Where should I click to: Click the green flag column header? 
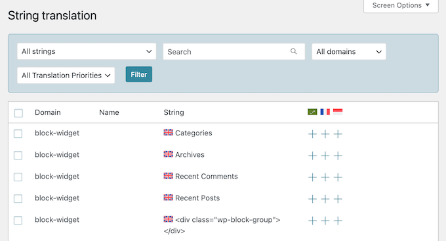pos(312,112)
